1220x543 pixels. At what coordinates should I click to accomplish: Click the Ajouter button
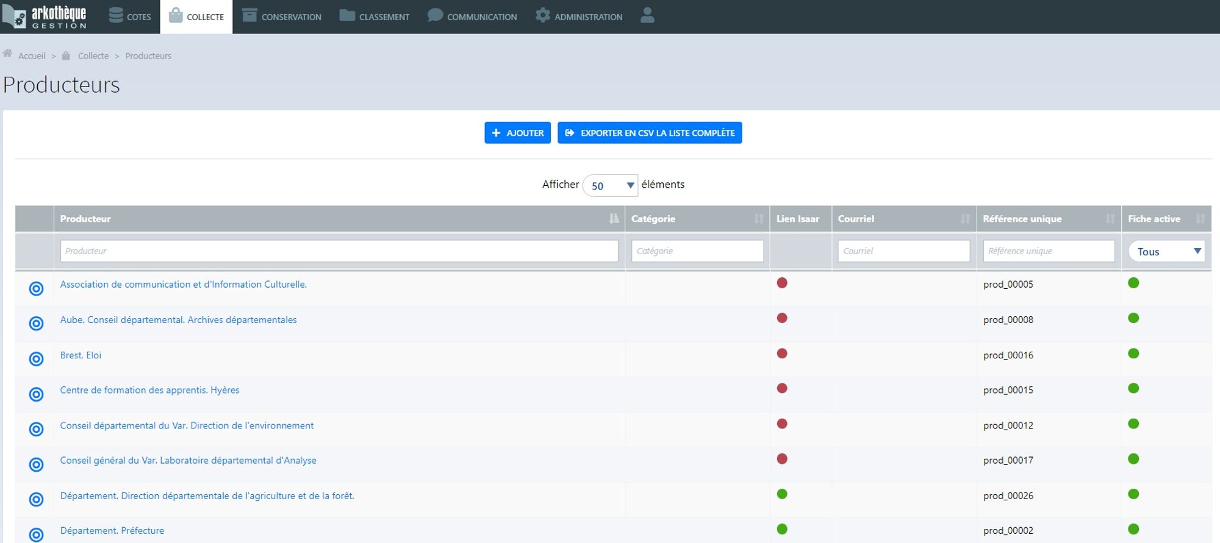tap(517, 133)
